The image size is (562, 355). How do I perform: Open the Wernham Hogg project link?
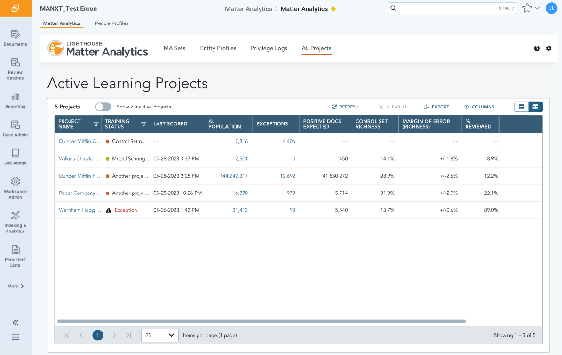click(x=80, y=210)
